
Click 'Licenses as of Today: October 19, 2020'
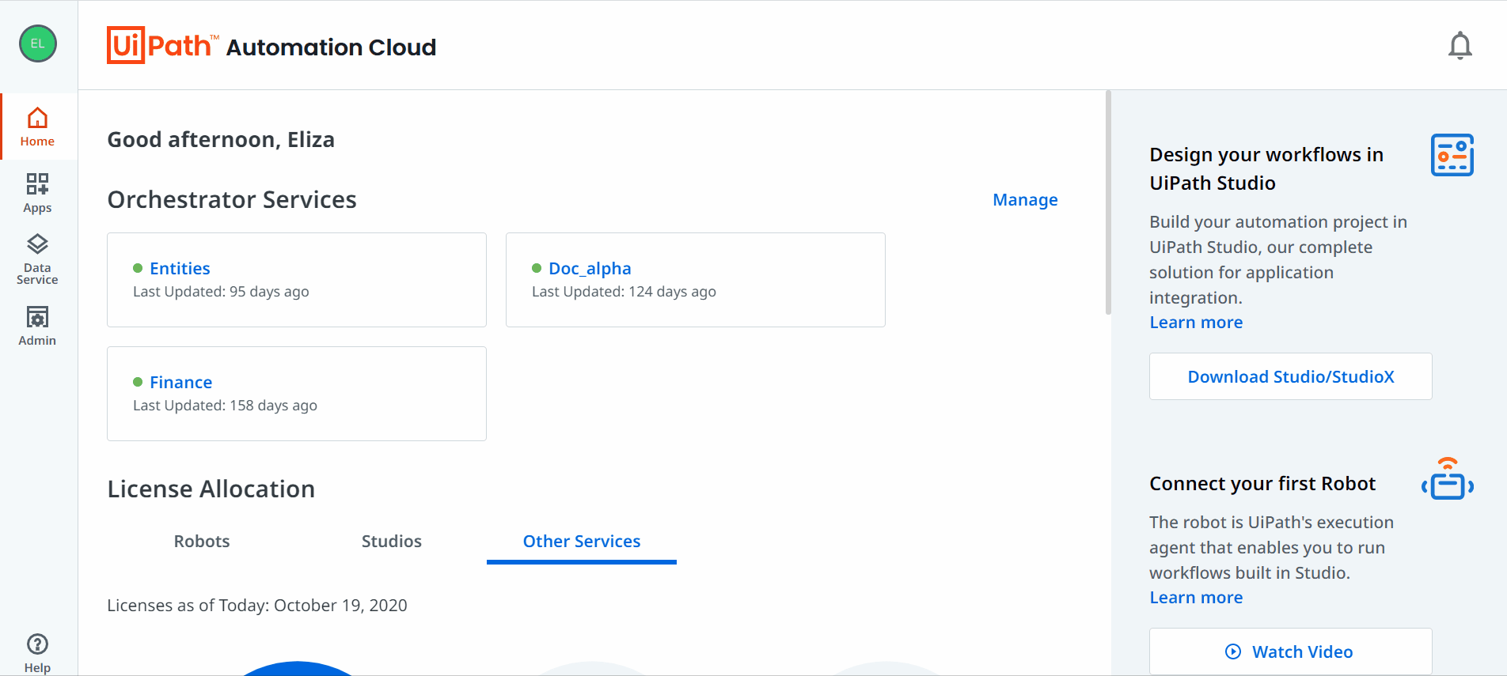(257, 606)
